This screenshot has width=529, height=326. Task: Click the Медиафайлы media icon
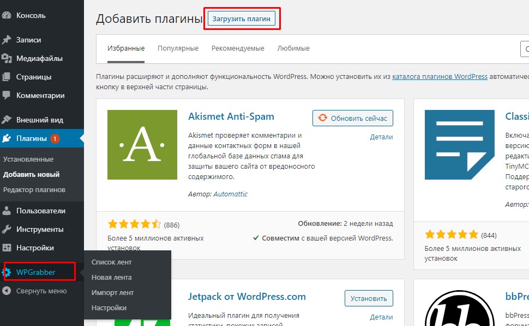(7, 58)
